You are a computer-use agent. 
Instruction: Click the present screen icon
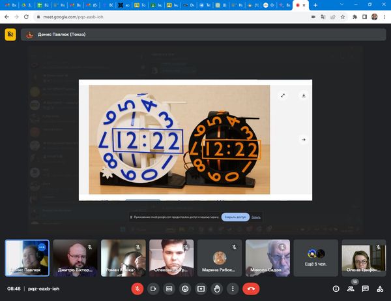[x=201, y=288]
